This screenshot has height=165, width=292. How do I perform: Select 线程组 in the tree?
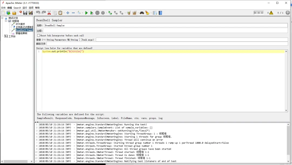pyautogui.click(x=15, y=21)
